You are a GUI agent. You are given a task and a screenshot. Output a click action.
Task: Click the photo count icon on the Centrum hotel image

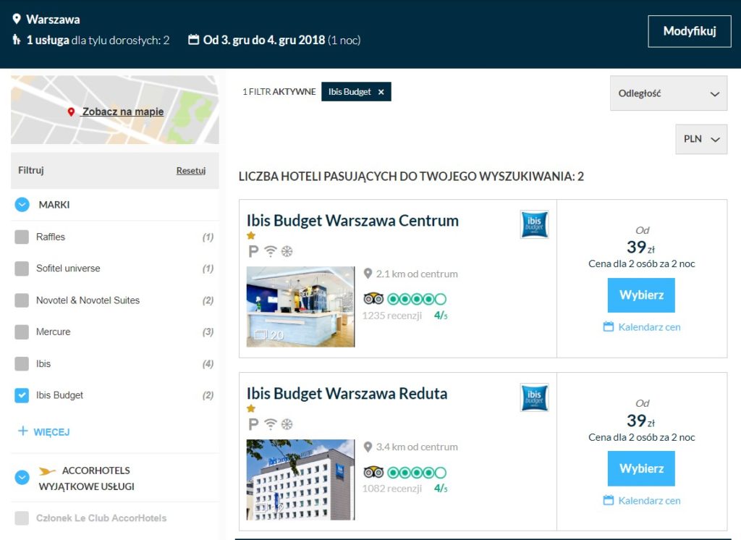261,334
